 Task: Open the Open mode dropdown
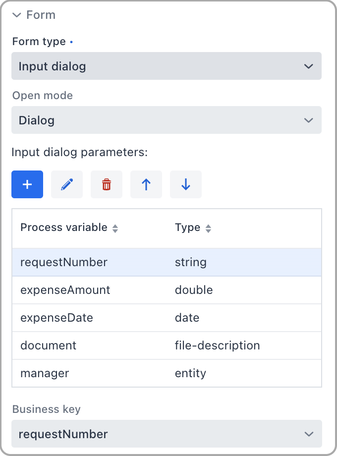pyautogui.click(x=167, y=120)
